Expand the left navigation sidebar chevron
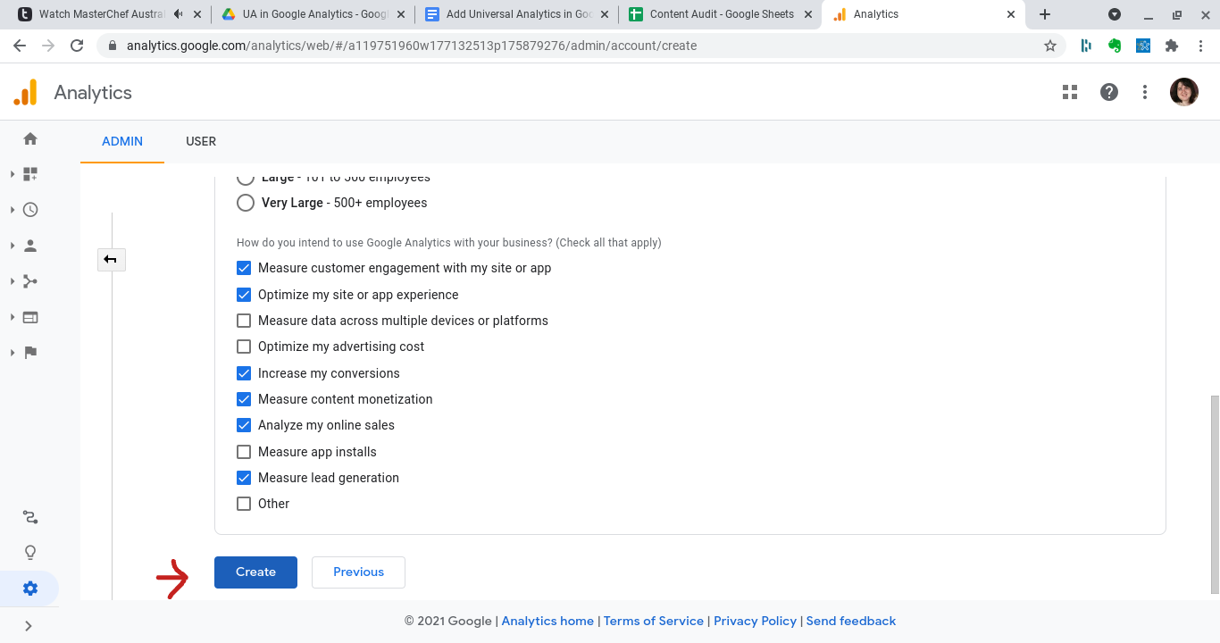 click(29, 626)
